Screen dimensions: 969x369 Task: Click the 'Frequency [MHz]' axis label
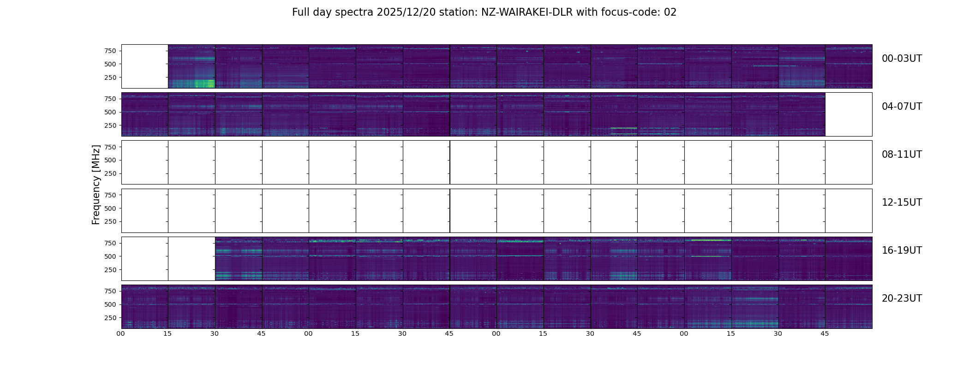point(96,185)
